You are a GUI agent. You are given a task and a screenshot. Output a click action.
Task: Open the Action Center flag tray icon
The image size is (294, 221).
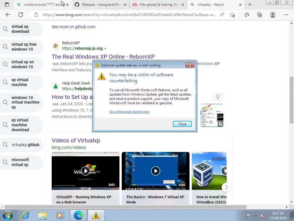[248, 216]
